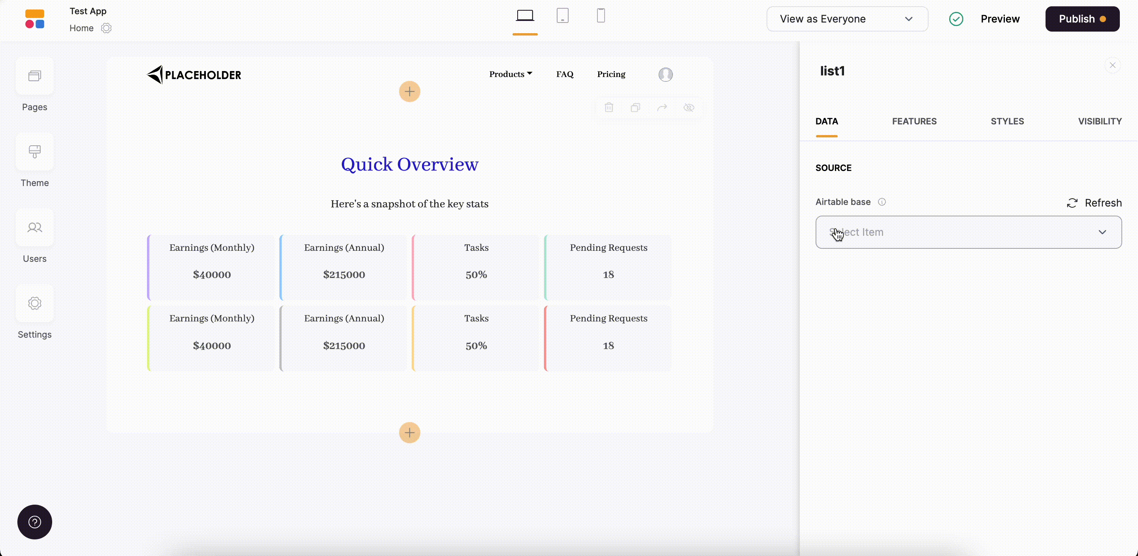Open the Theme panel icon
This screenshot has height=556, width=1138.
pyautogui.click(x=34, y=152)
